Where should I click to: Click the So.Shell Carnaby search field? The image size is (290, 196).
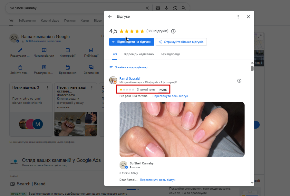pos(76,8)
